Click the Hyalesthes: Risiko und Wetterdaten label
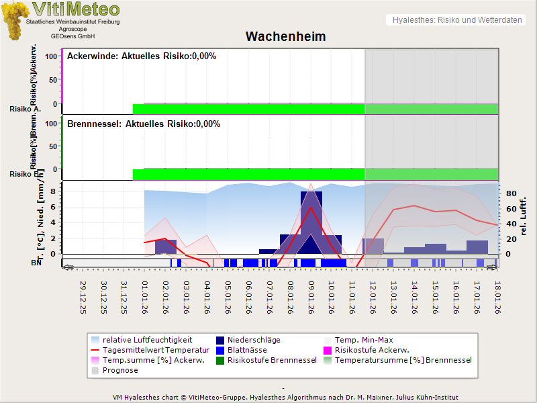Image resolution: width=537 pixels, height=403 pixels. coord(456,20)
